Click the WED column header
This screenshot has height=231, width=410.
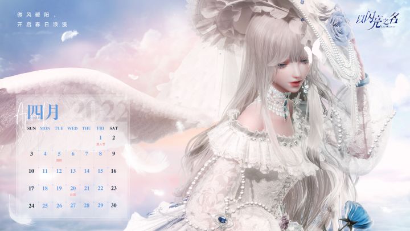click(73, 128)
